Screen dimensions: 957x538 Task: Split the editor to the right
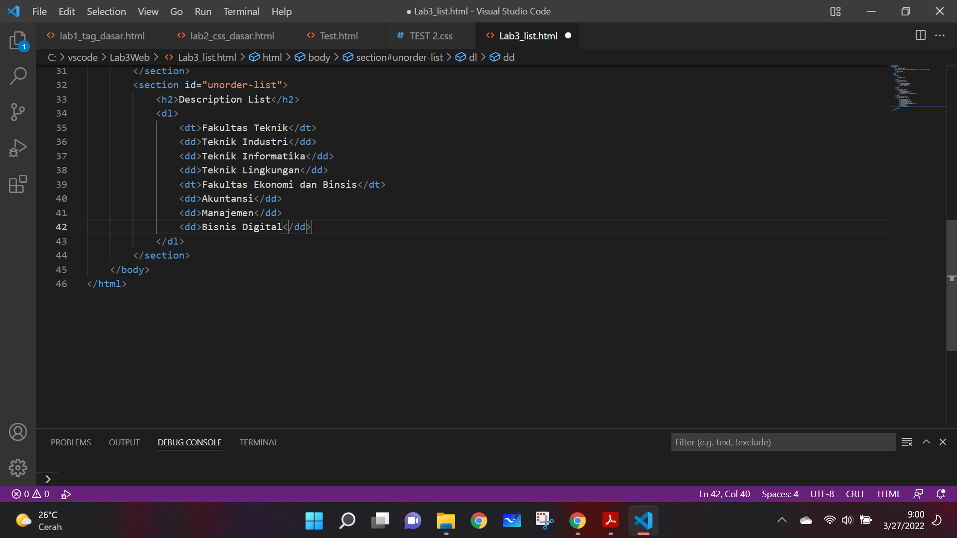click(x=920, y=35)
